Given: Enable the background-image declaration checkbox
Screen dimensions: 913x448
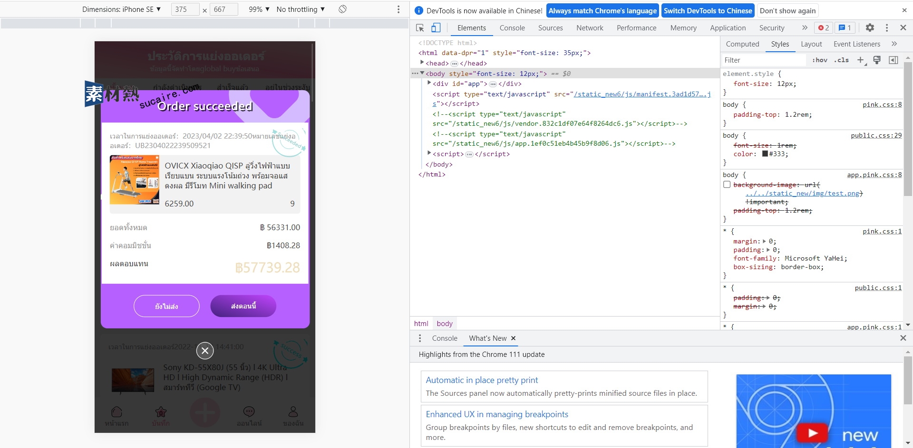Looking at the screenshot, I should [x=727, y=185].
